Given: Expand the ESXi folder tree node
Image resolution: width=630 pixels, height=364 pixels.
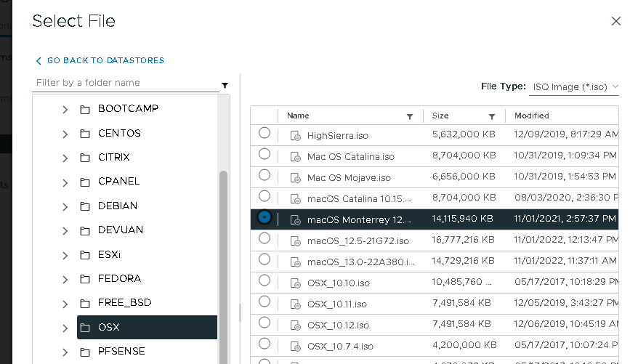Looking at the screenshot, I should click(65, 256).
